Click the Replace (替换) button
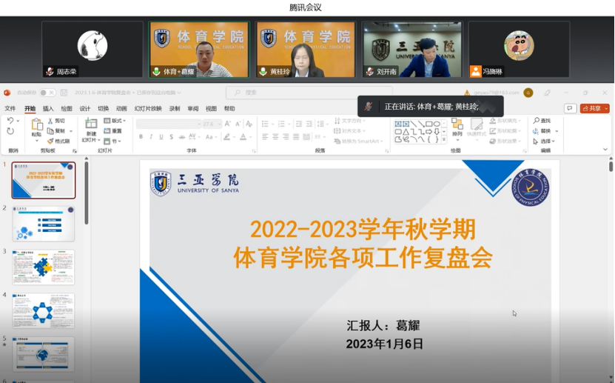This screenshot has height=383, width=615. coord(545,131)
